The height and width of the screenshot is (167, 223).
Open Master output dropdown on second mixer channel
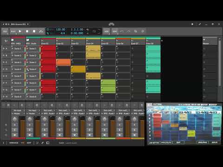tap(33, 114)
